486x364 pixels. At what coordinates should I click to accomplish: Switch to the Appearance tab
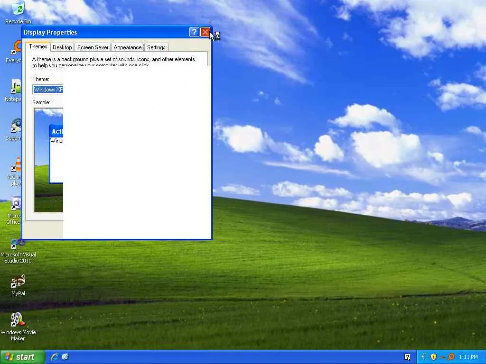click(x=127, y=47)
